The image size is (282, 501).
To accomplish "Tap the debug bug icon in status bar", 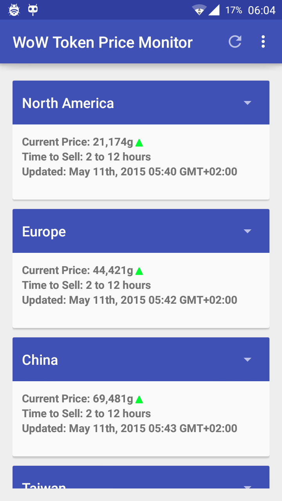I will click(x=14, y=10).
